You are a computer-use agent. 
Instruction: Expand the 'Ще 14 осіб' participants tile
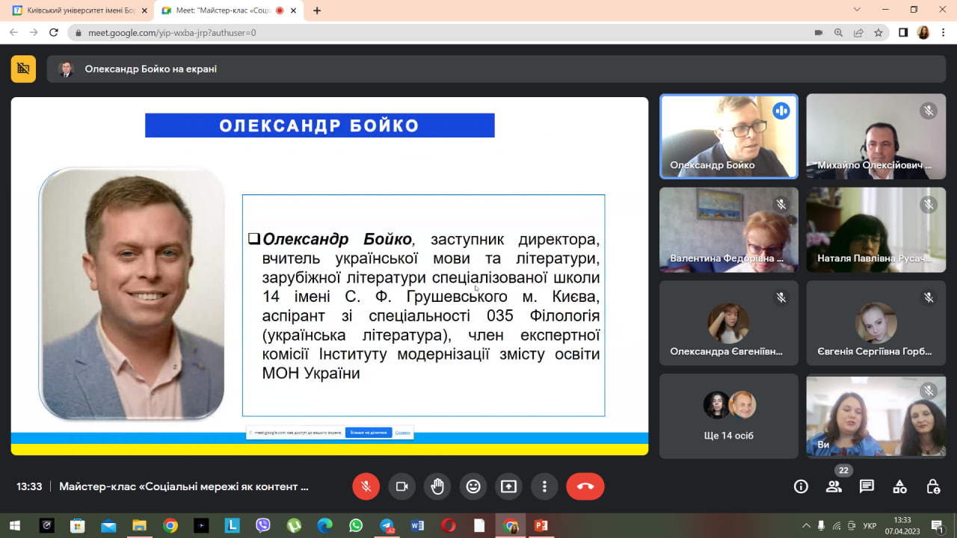click(729, 416)
